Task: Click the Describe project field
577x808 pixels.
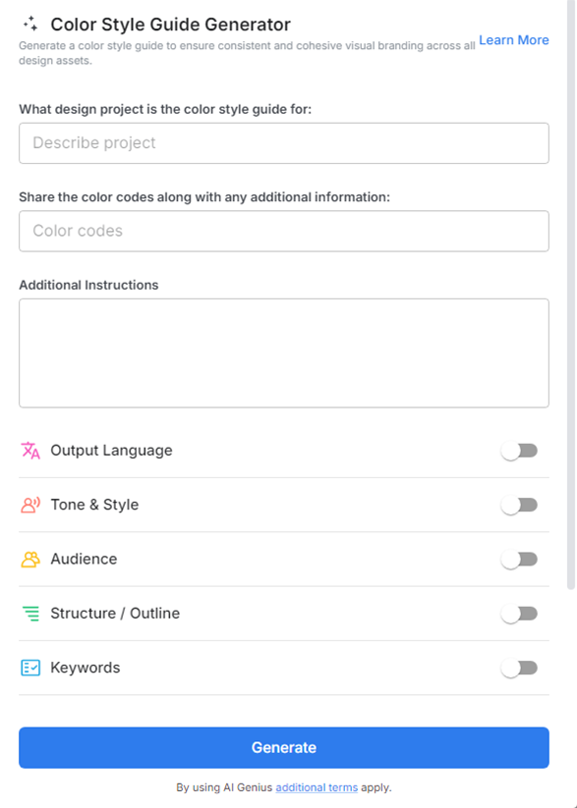Action: [283, 142]
